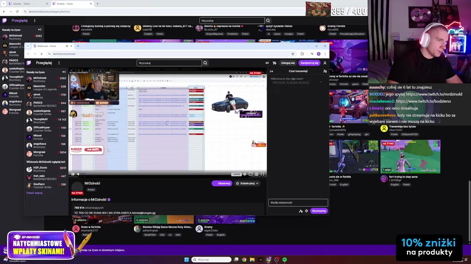Open extensions puzzle icon in front browser window

pos(302,54)
